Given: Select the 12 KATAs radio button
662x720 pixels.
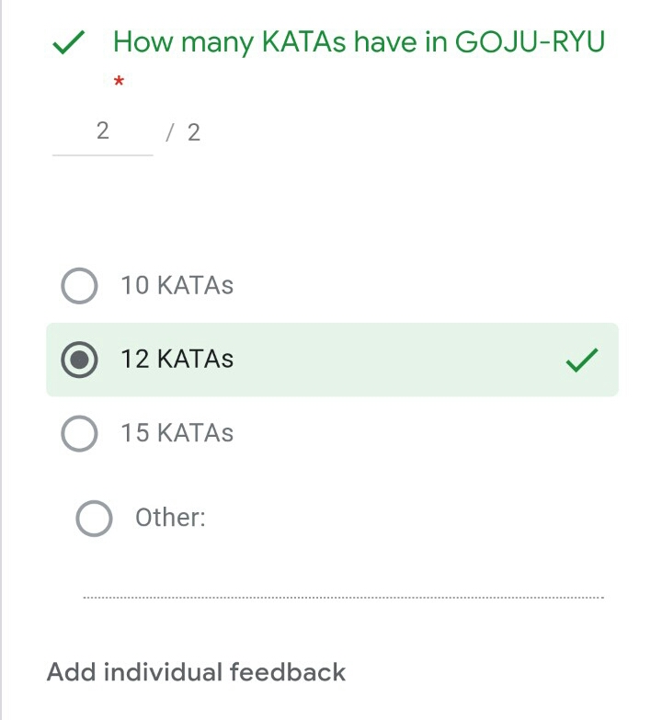Looking at the screenshot, I should click(79, 360).
